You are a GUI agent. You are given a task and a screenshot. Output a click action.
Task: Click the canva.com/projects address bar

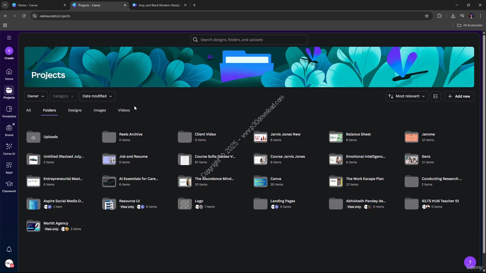[x=228, y=16]
